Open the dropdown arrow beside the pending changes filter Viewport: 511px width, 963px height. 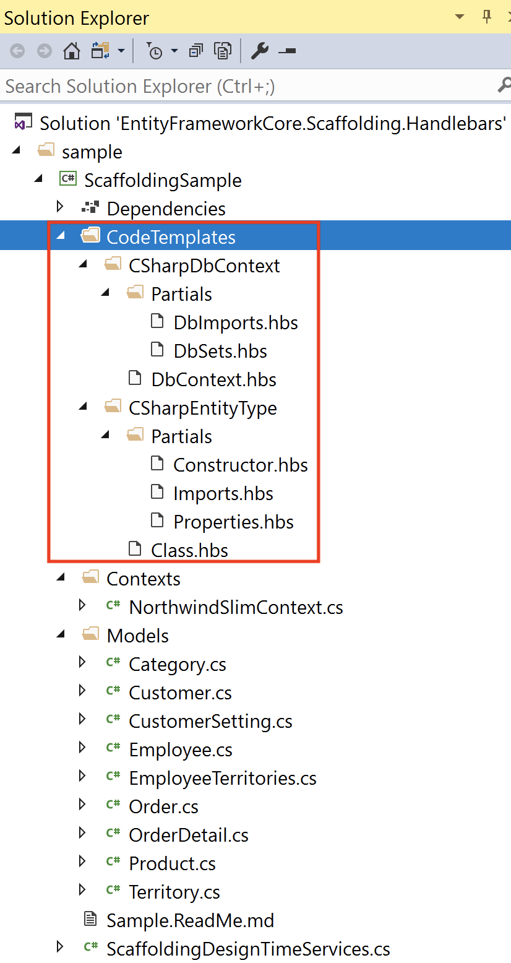click(175, 51)
